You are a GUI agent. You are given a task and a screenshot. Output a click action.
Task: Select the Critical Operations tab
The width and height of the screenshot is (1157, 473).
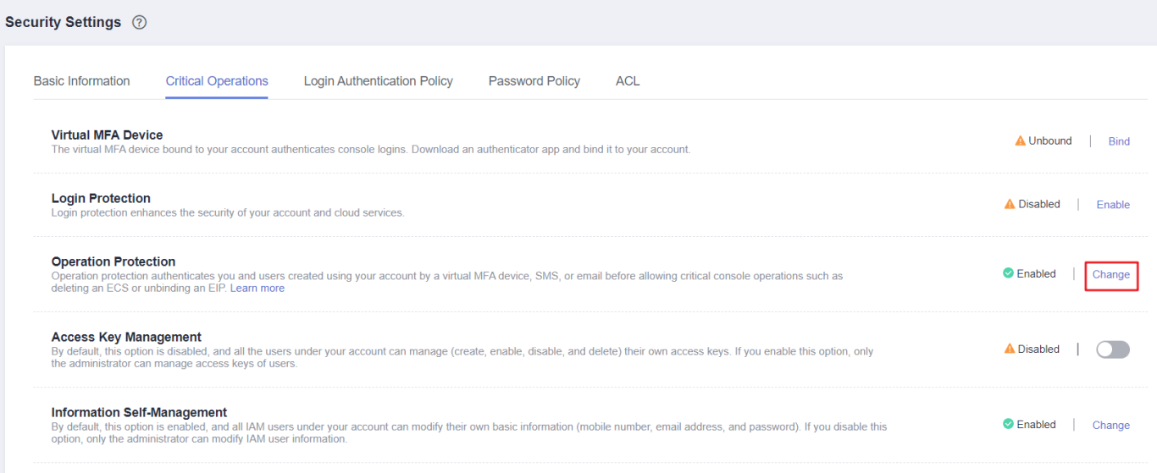(217, 81)
